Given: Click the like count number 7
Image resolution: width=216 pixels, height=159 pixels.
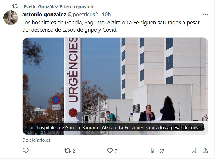Looking at the screenshot, I should click(x=116, y=151).
